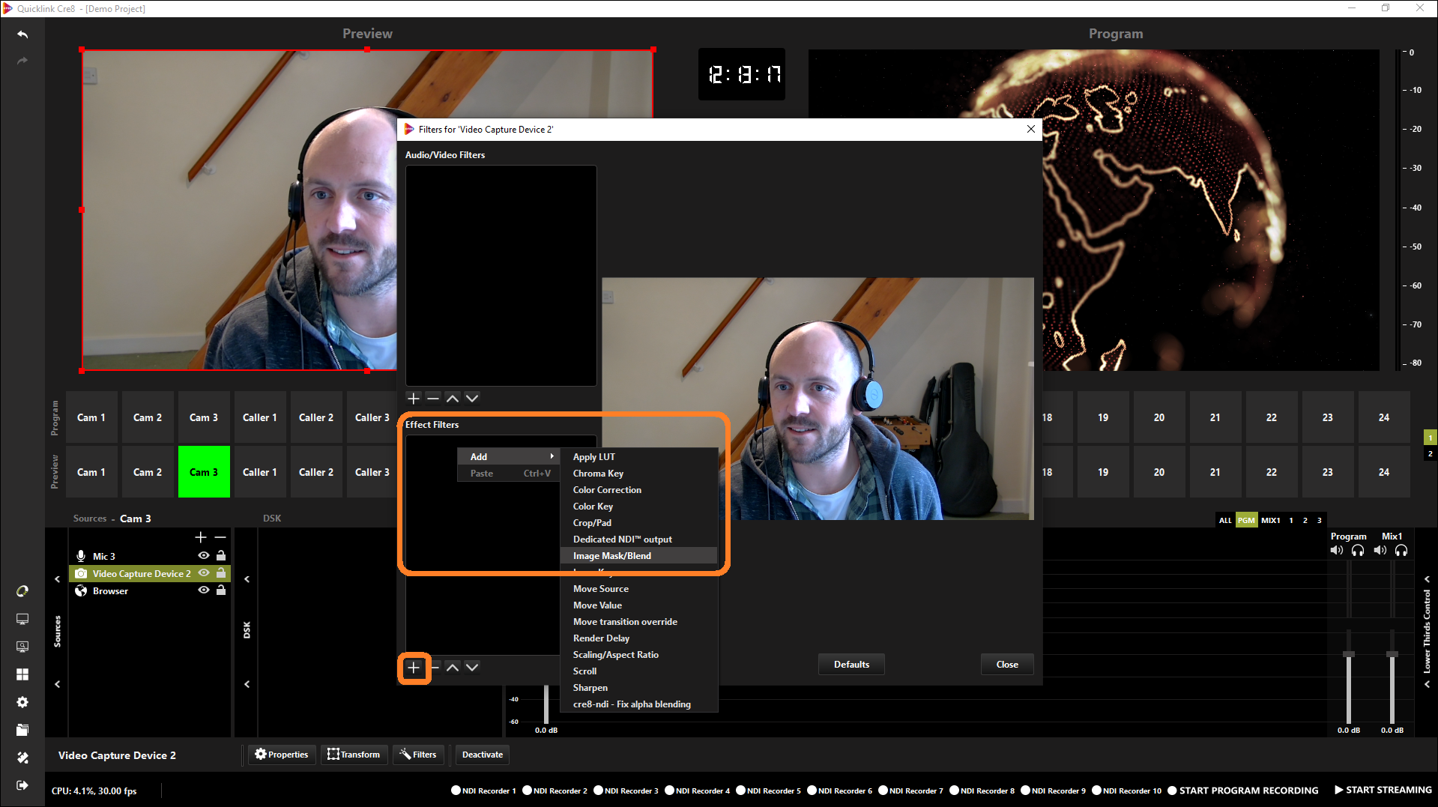Mute the Program speaker icon
Image resolution: width=1438 pixels, height=807 pixels.
[x=1336, y=551]
